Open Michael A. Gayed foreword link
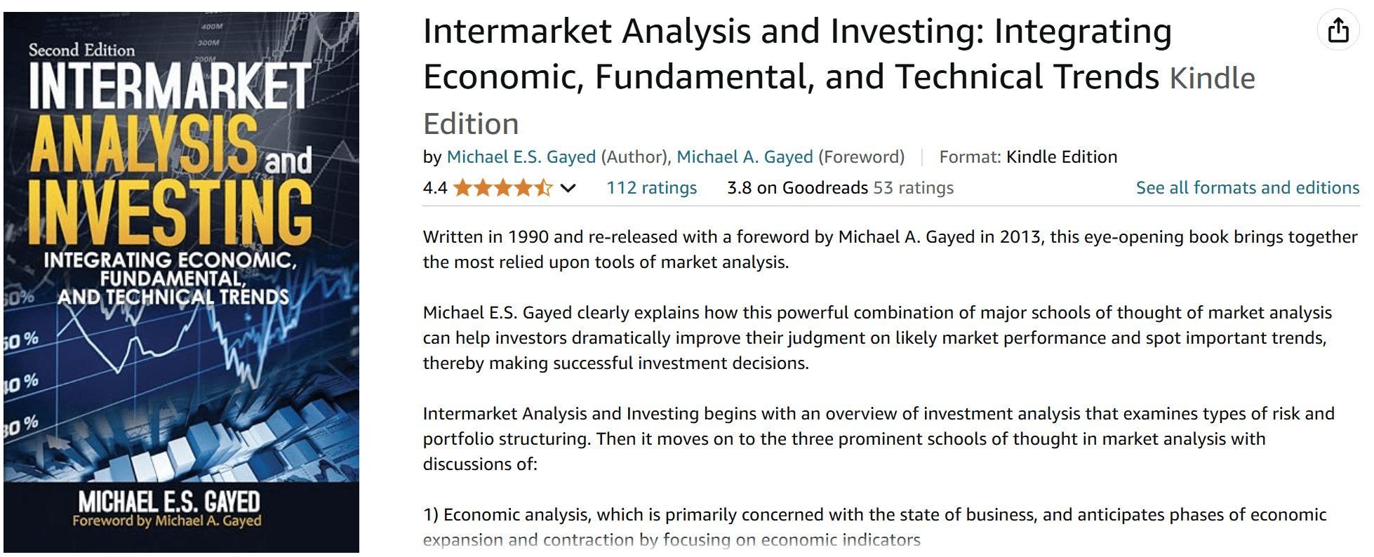Viewport: 1374px width, 557px height. point(745,157)
